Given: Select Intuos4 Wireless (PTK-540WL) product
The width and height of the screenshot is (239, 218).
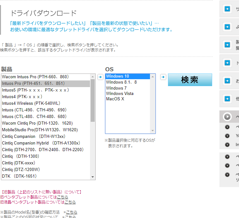Looking at the screenshot, I should coord(45,103).
